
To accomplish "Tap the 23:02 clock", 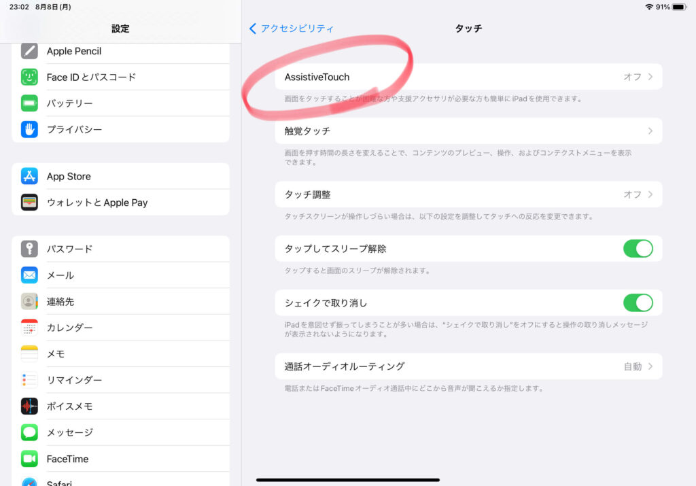I will (19, 7).
